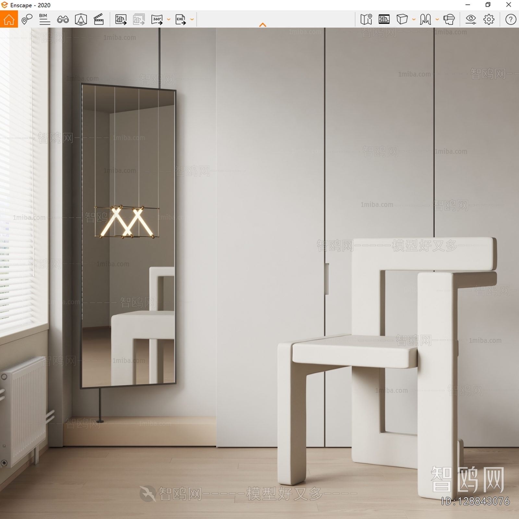Export a 360 panorama
This screenshot has height=519, width=519.
[157, 19]
